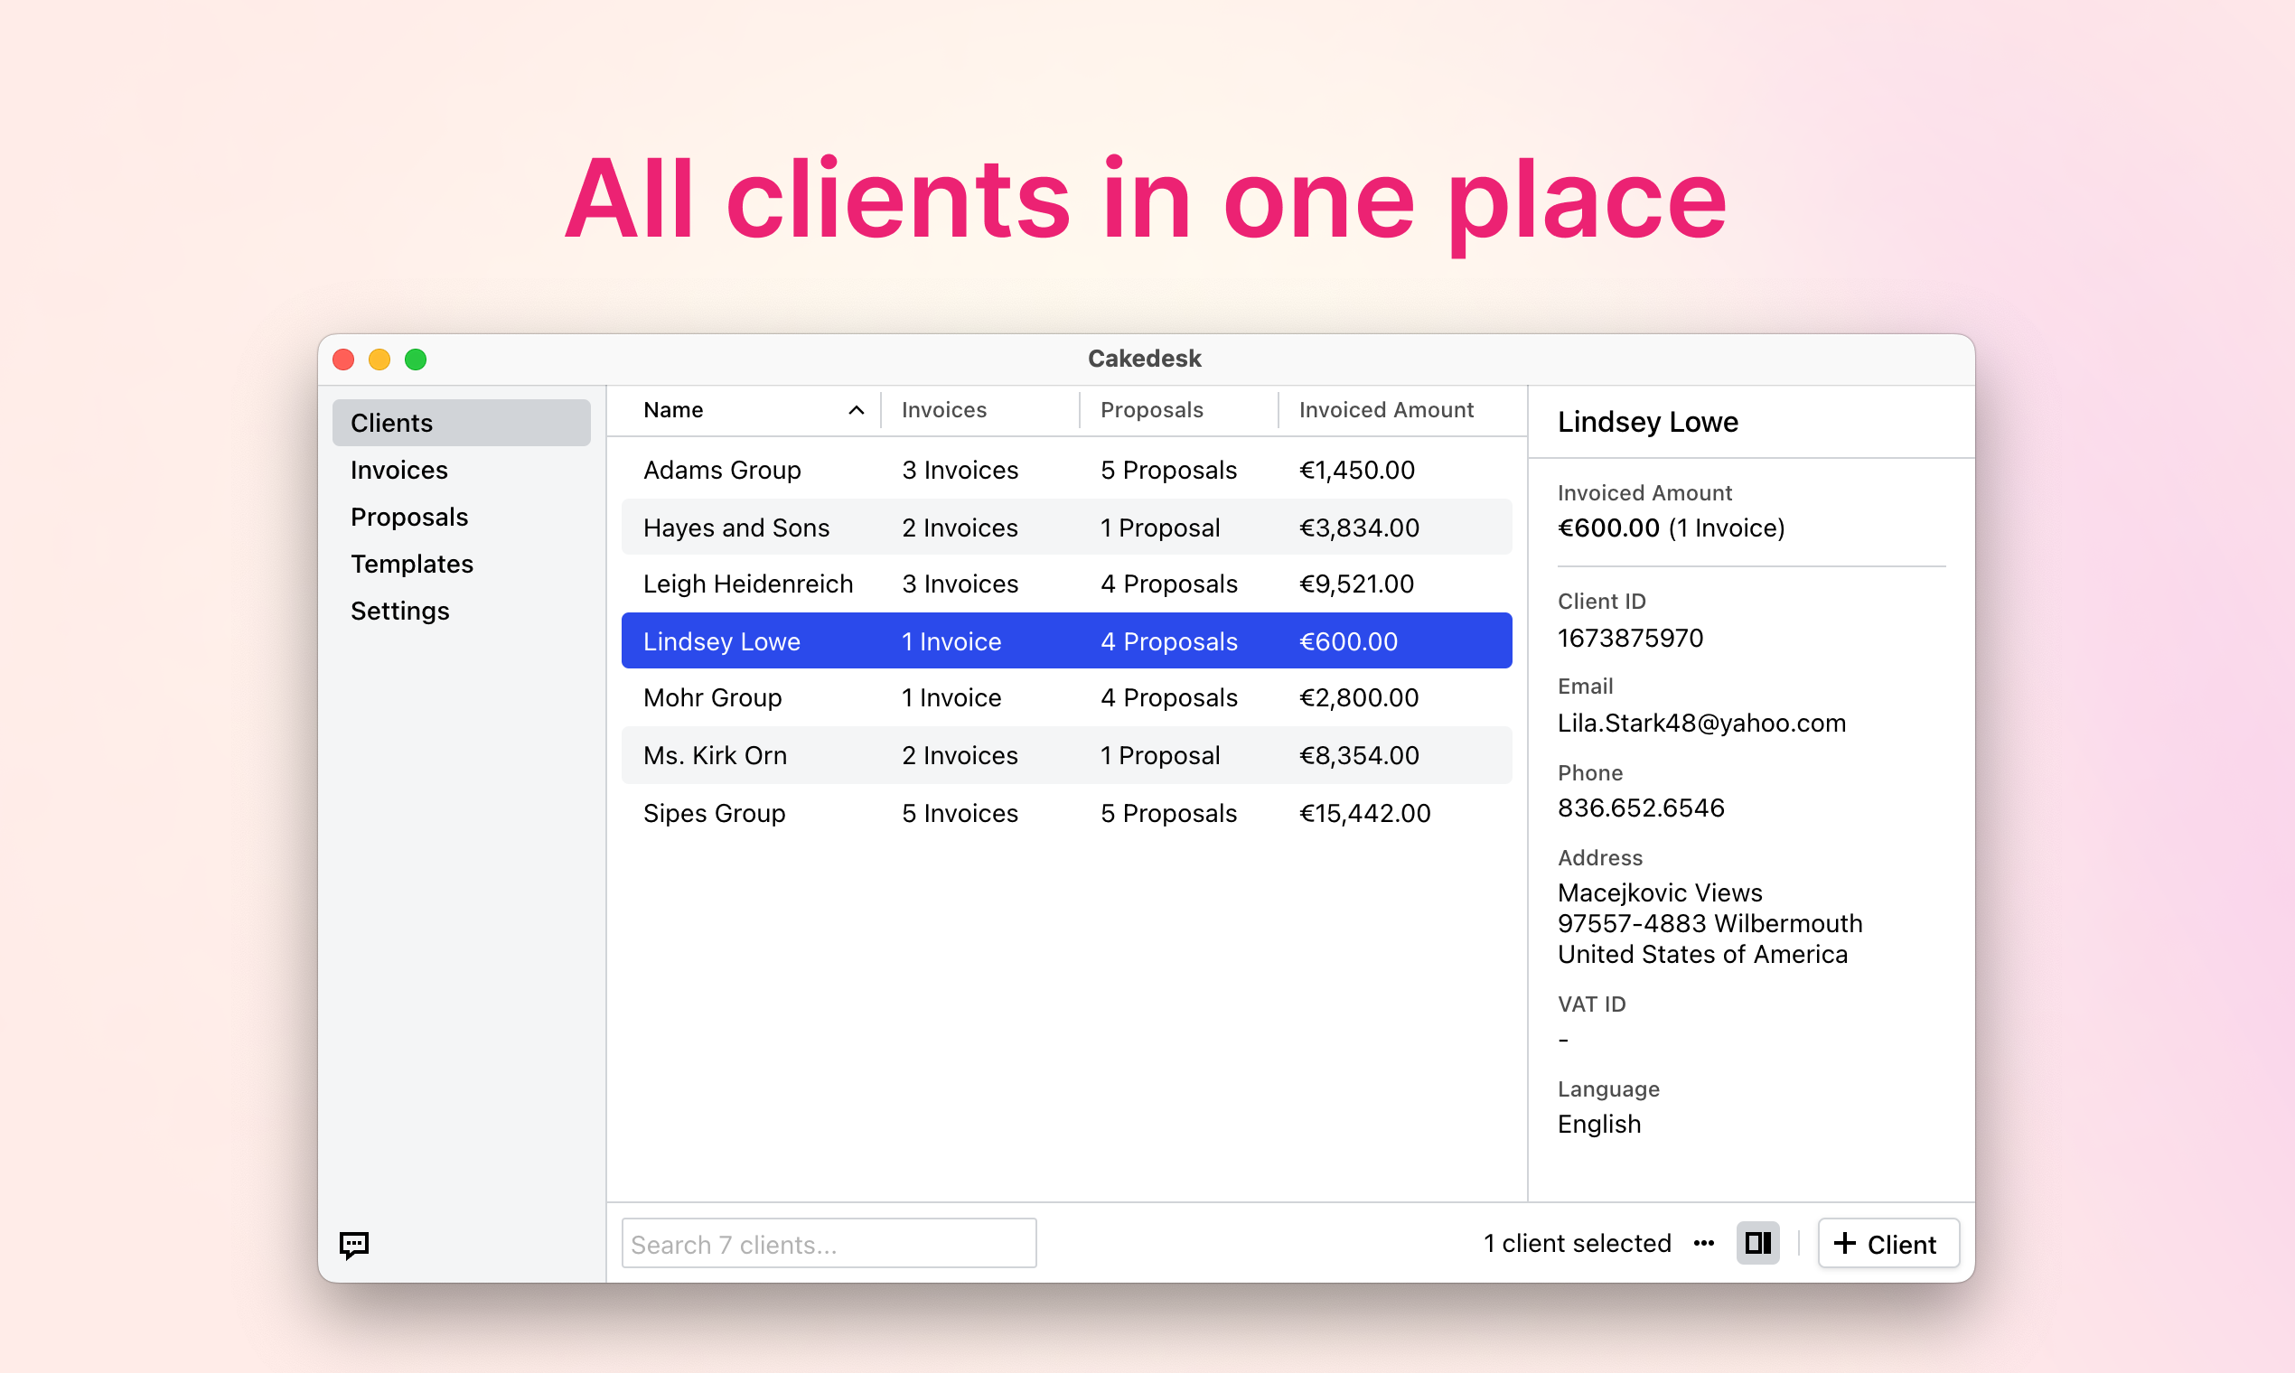Open the three-dots more options menu

coord(1704,1243)
